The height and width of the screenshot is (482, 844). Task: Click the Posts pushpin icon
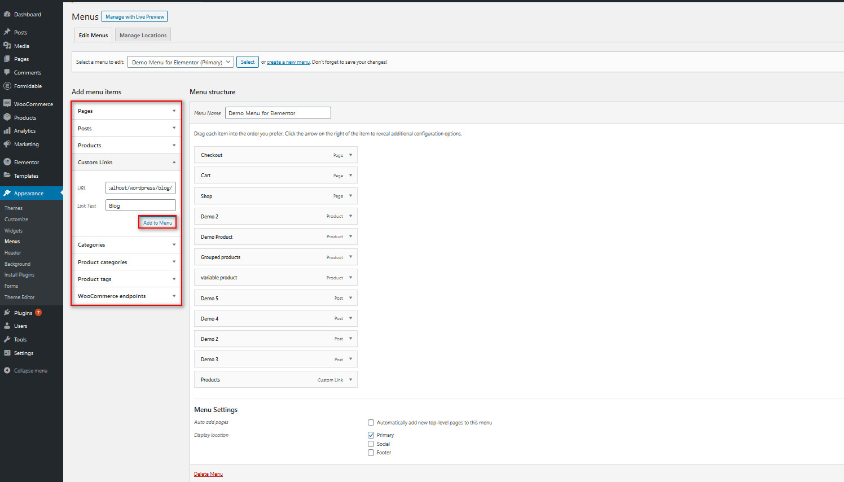[7, 32]
